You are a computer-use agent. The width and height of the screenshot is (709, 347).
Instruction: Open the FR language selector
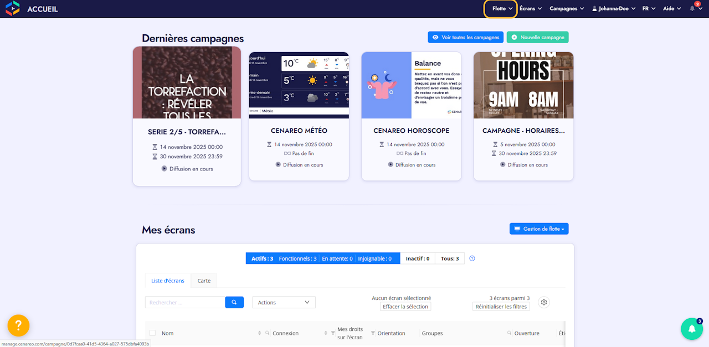coord(649,9)
